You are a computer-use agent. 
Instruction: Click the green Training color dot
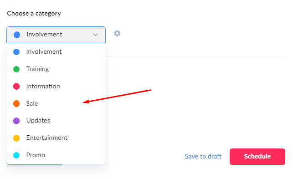[16, 69]
